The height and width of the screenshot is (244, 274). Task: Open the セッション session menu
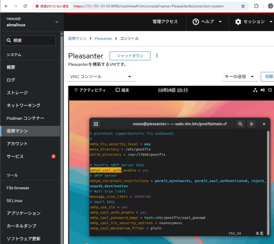(x=254, y=22)
